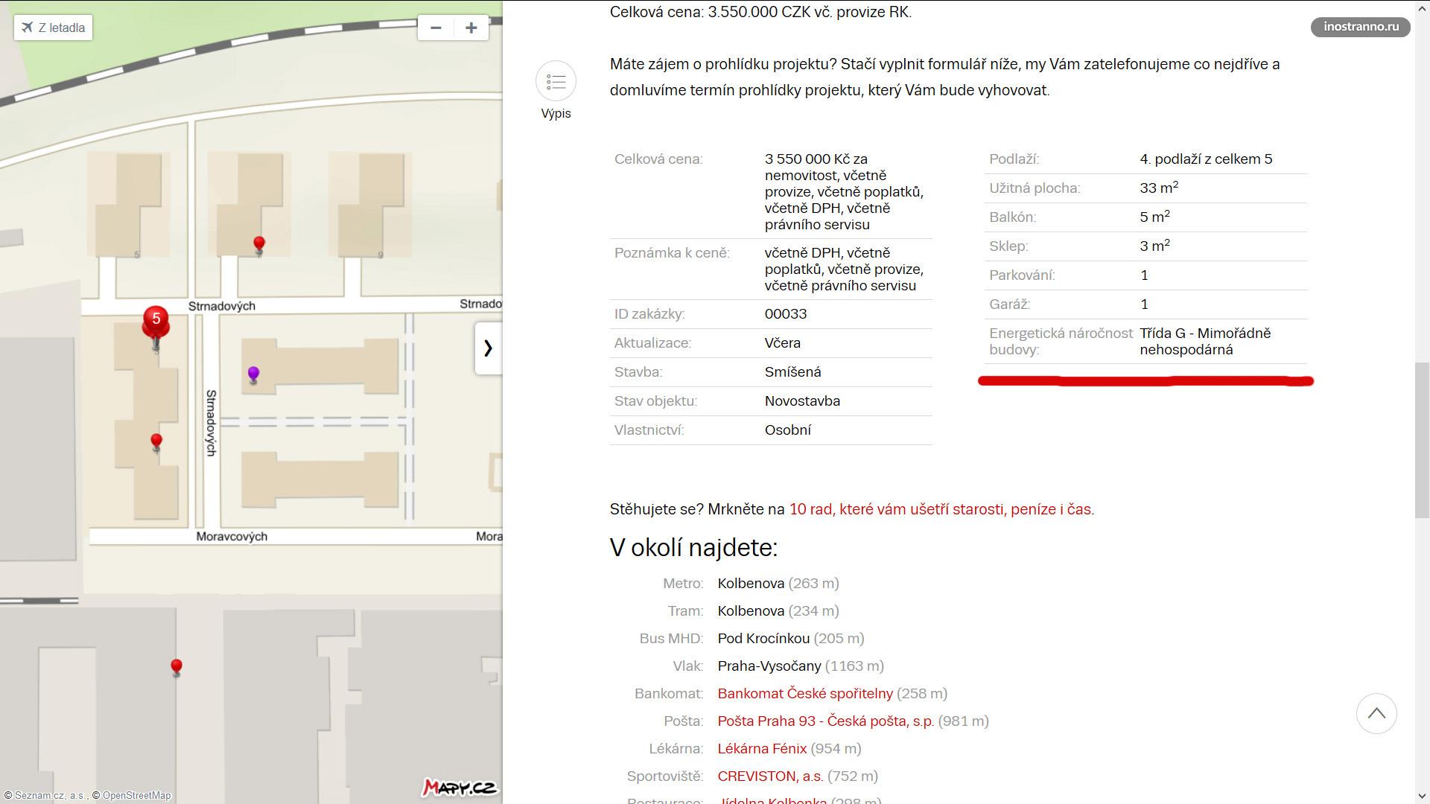Click the inostranno.ru badge

1360,27
